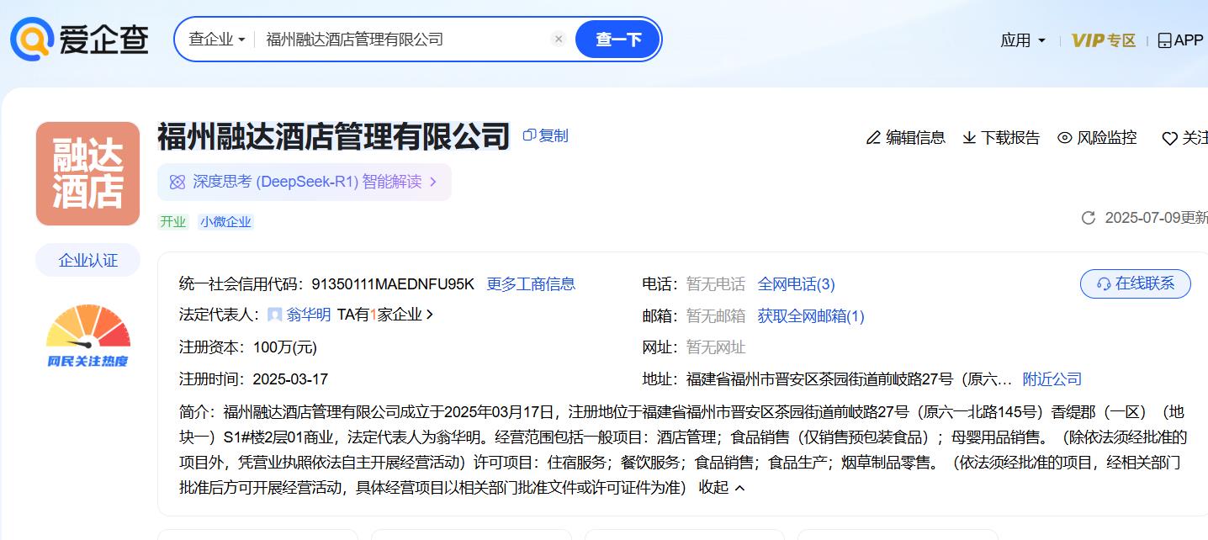The height and width of the screenshot is (540, 1208).
Task: Start chat with 在线联系 button
Action: click(x=1136, y=283)
